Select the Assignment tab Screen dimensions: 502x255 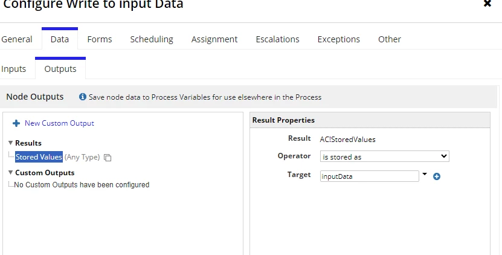click(214, 39)
